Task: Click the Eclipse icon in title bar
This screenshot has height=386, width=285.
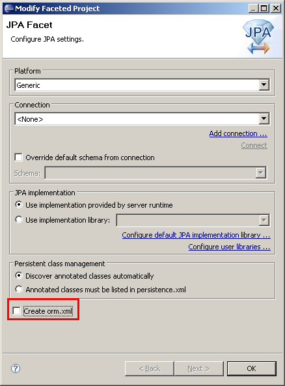Action: point(9,8)
